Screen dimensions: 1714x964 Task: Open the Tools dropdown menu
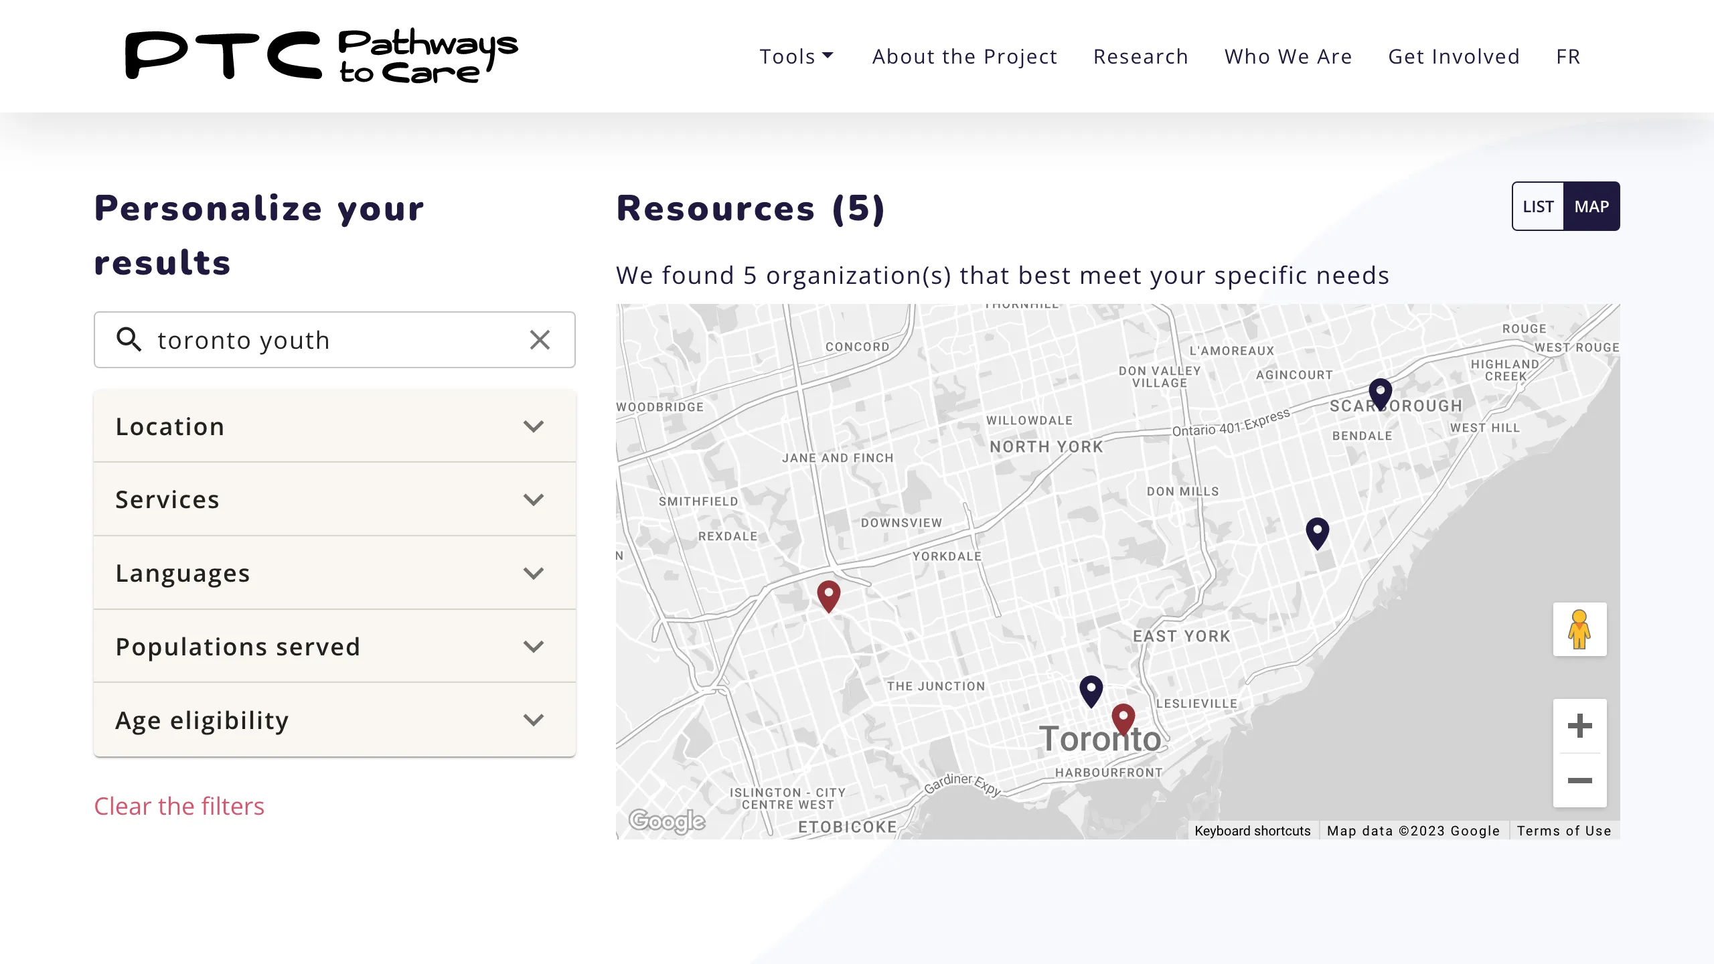pyautogui.click(x=796, y=56)
